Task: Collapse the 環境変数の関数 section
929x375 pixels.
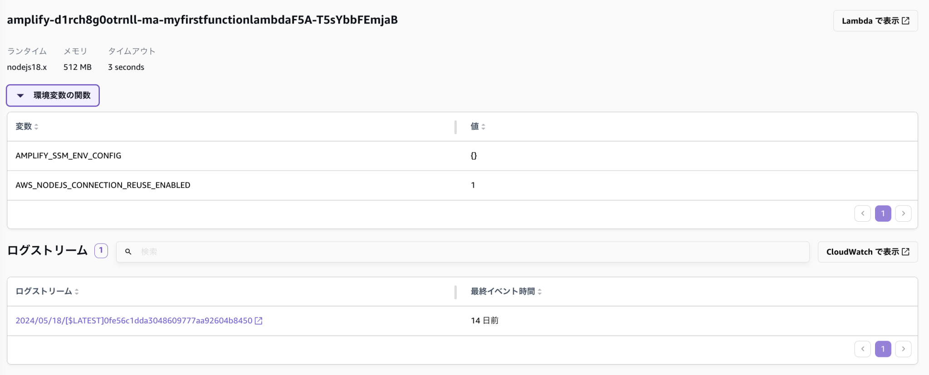Action: coord(53,96)
